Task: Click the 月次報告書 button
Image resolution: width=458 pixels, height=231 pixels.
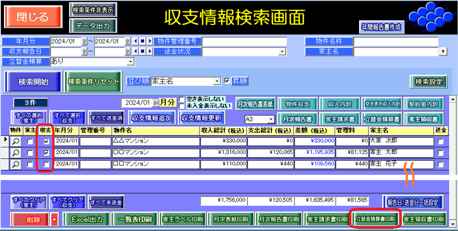Action: coord(297,119)
